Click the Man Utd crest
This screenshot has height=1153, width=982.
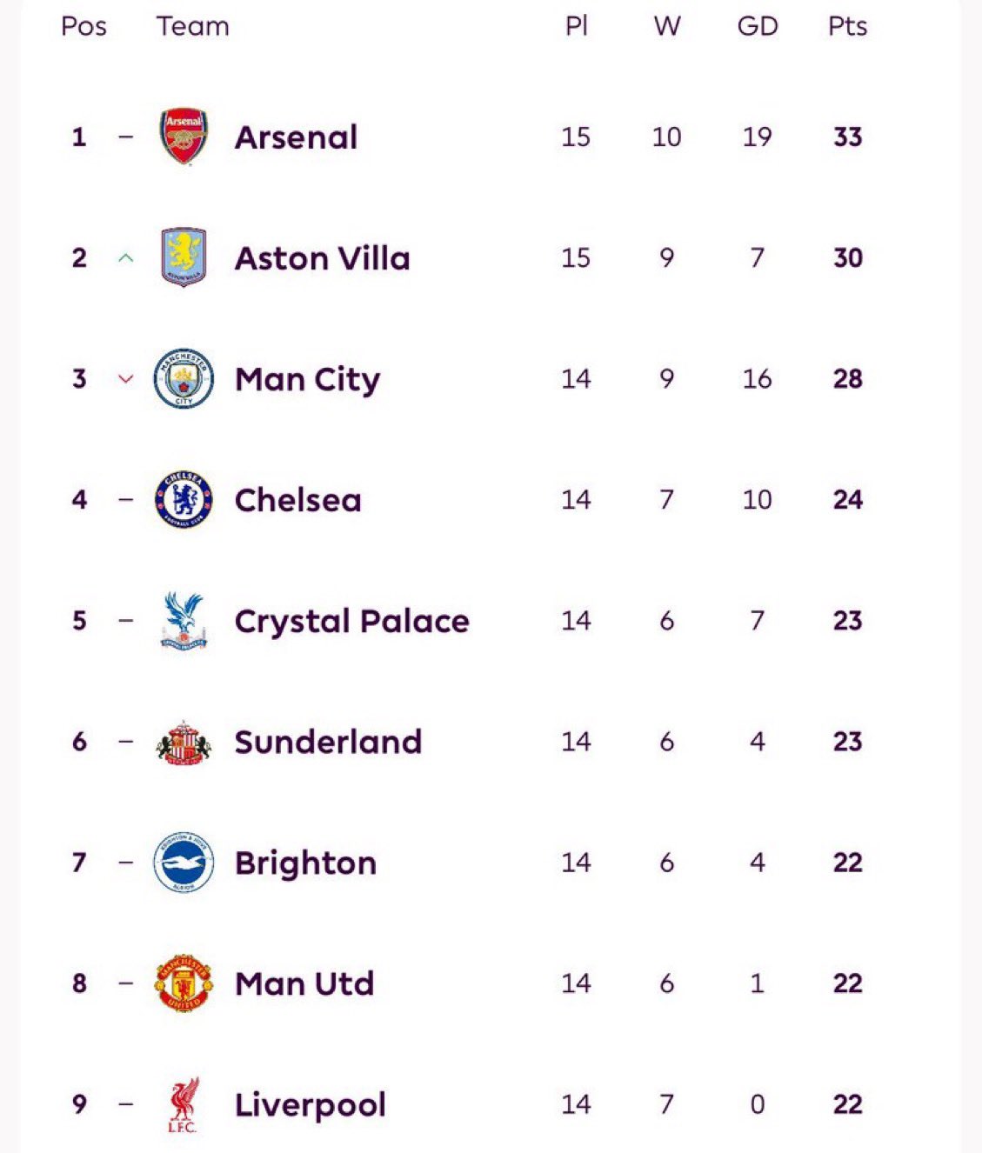click(x=184, y=983)
